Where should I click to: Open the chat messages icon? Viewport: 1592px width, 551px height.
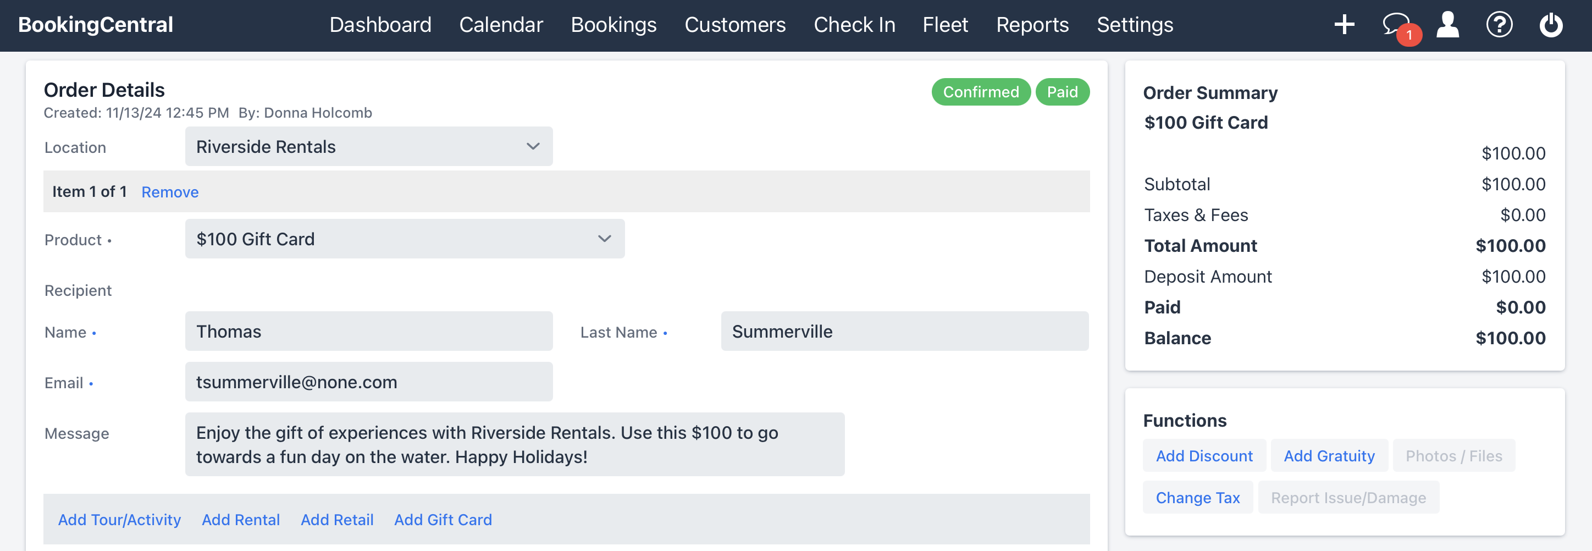pyautogui.click(x=1395, y=25)
